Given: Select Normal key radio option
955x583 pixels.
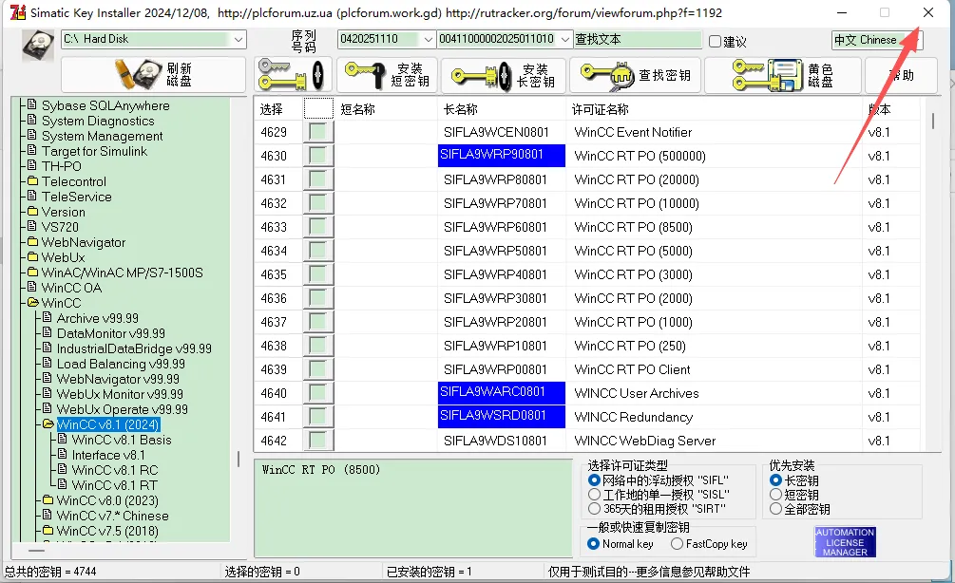Looking at the screenshot, I should (x=593, y=543).
